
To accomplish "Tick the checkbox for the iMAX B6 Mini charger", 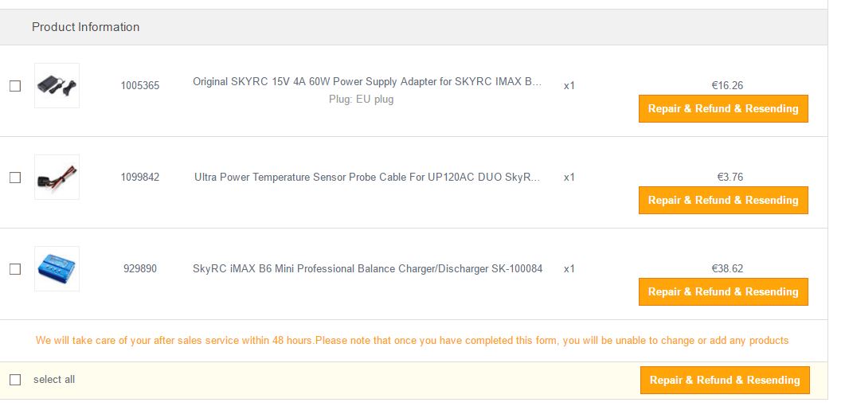I will 15,269.
